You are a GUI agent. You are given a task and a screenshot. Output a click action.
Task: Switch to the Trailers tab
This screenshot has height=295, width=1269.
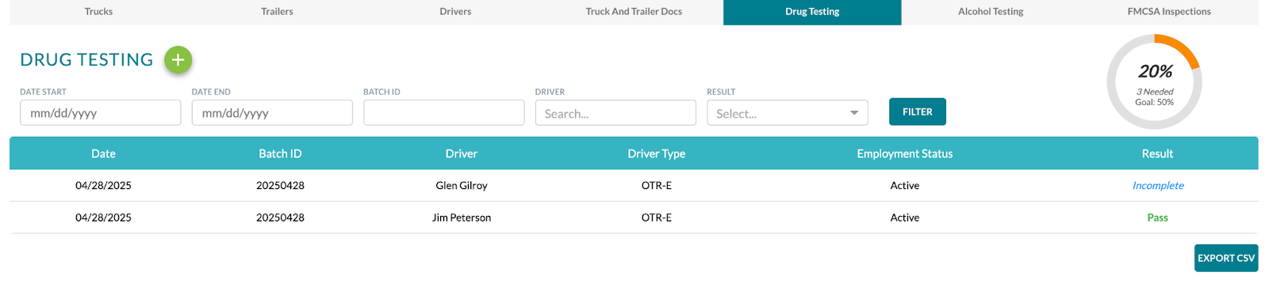point(277,12)
